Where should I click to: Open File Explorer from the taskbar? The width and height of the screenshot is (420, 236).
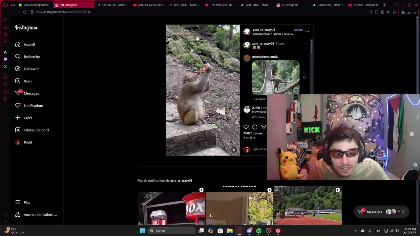pos(230,231)
